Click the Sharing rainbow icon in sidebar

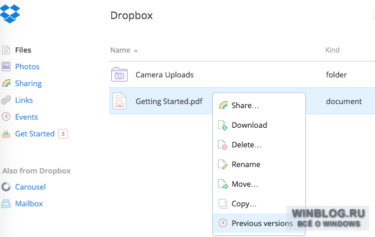coord(6,83)
